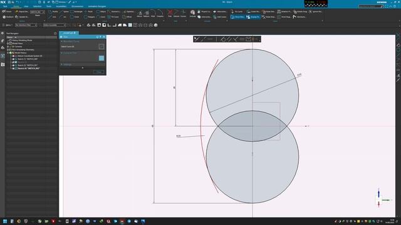Toggle the highlighted Display Persistent relations button
Image resolution: width=401 pixels, height=225 pixels.
click(253, 17)
